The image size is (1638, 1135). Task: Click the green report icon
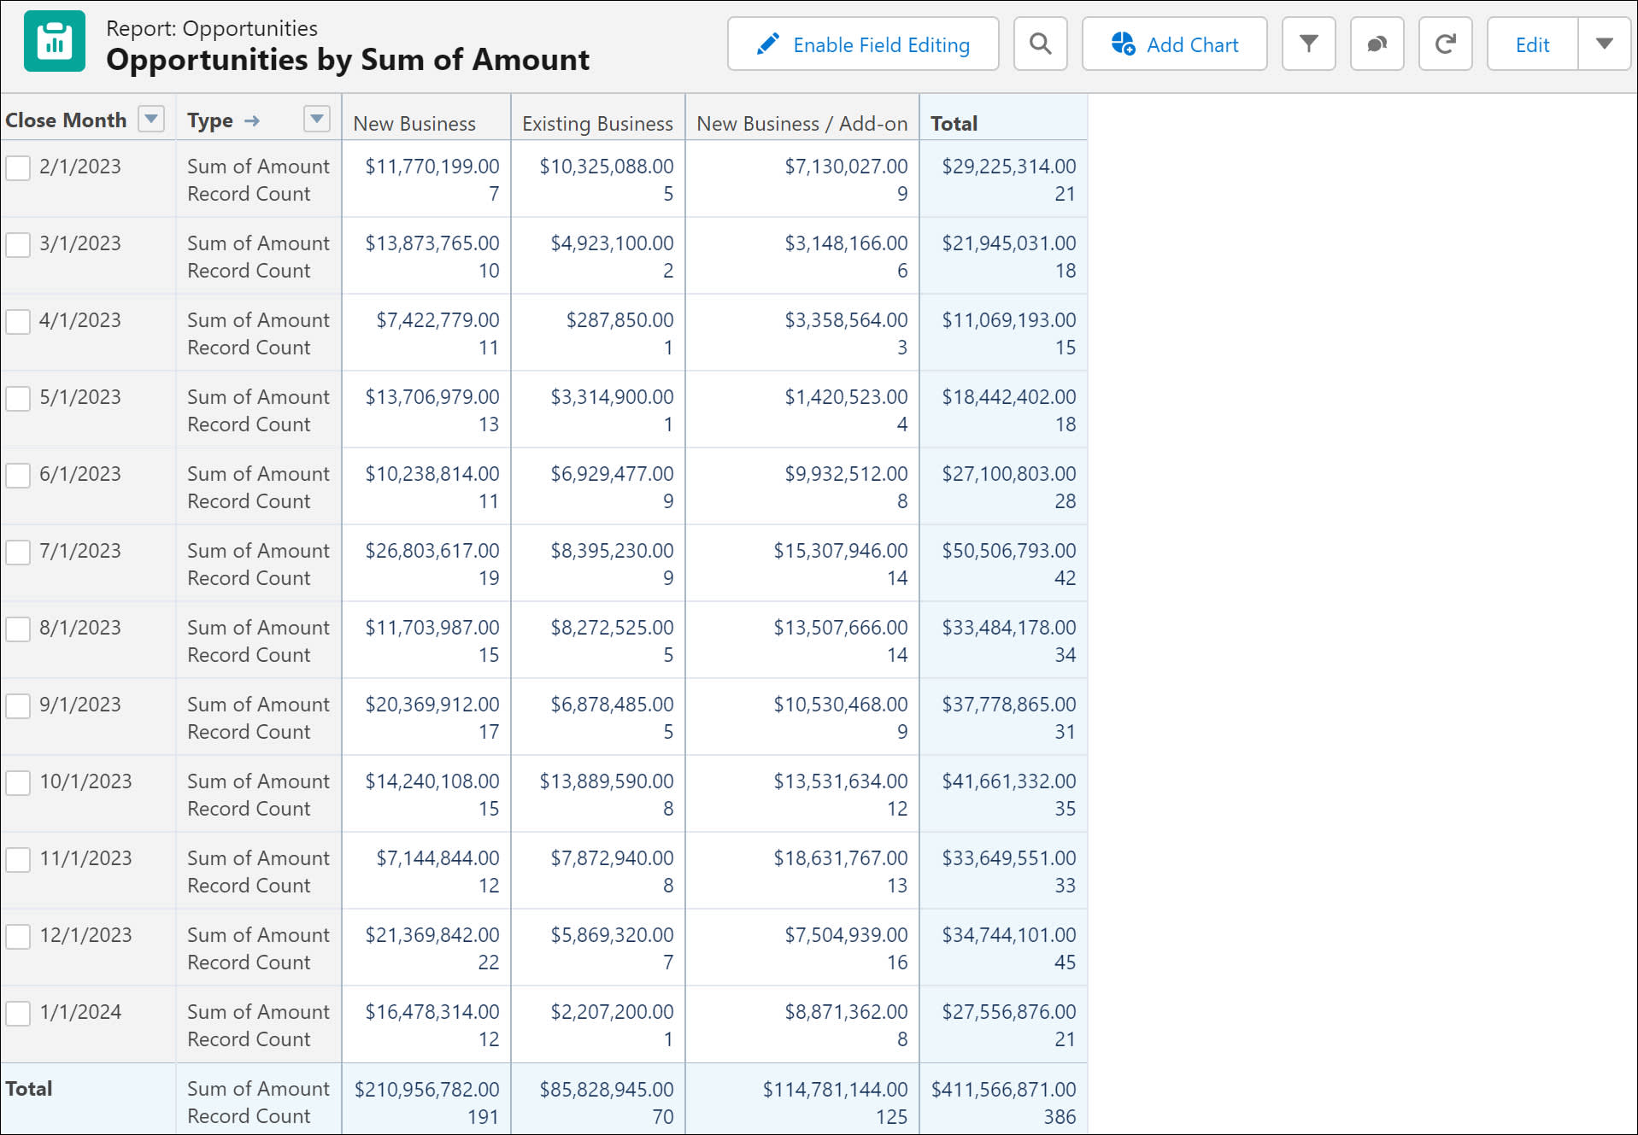tap(55, 41)
